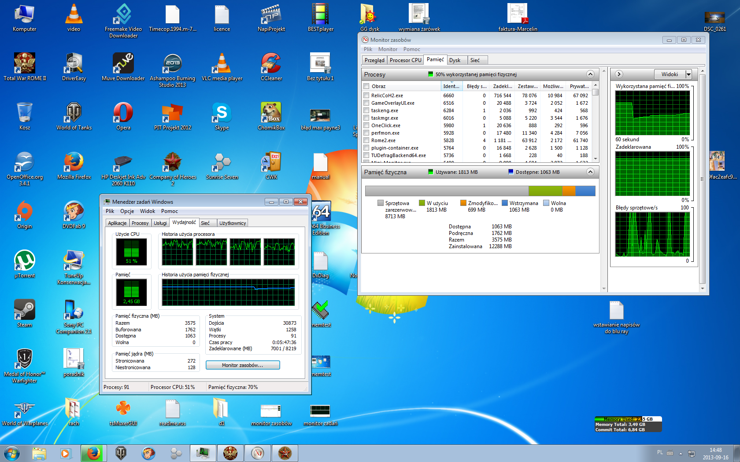740x462 pixels.
Task: Select the VLC media player desktop shortcut
Action: point(222,67)
